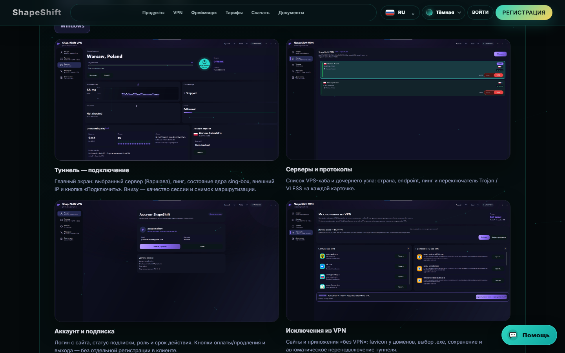This screenshot has width=565, height=353.
Task: Click the VimOneClickStable app icon in Exclusions screenshot
Action: click(419, 280)
